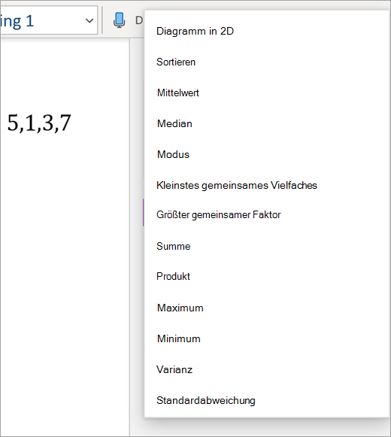
Task: Choose Modus option
Action: pyautogui.click(x=174, y=154)
